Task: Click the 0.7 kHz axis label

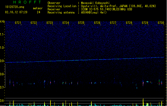Action: (2, 87)
